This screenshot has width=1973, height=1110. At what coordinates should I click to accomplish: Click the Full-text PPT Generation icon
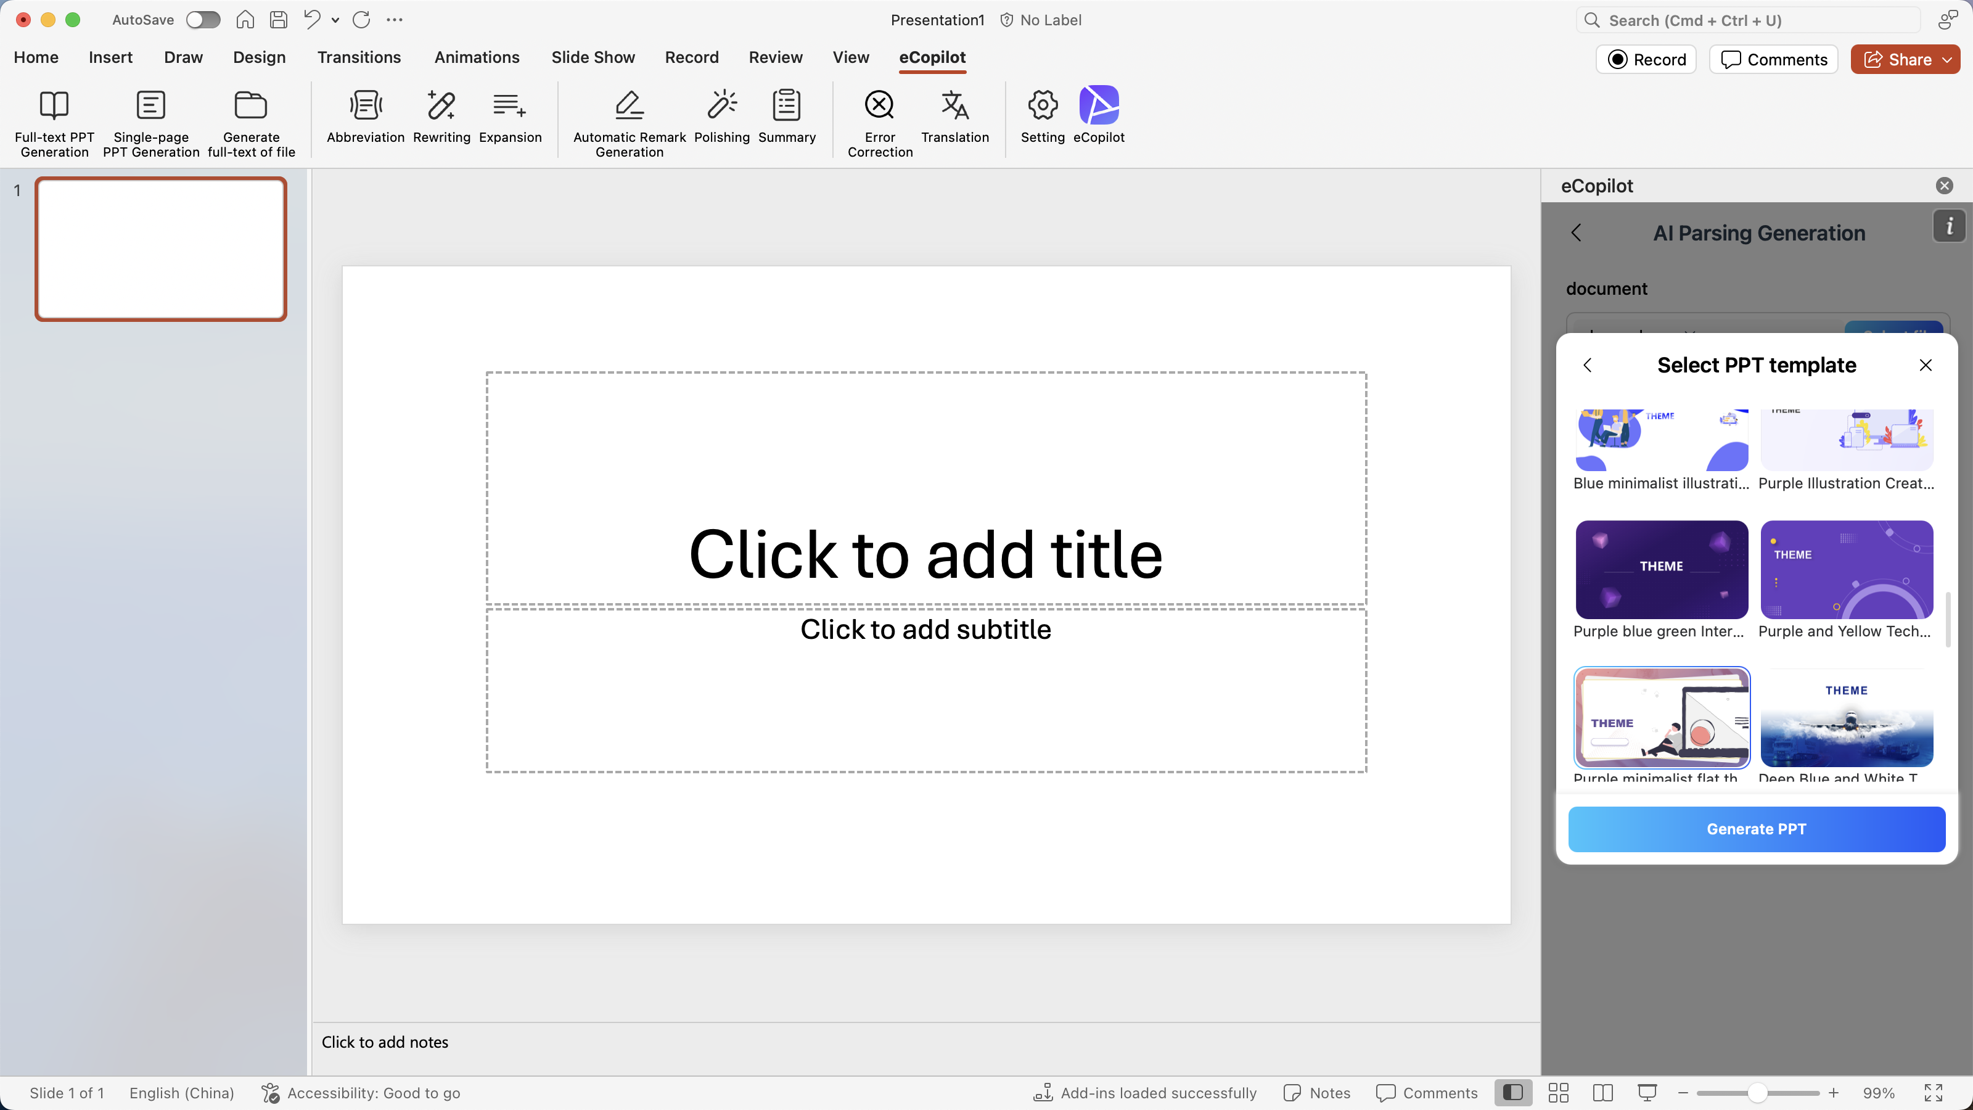[x=54, y=105]
